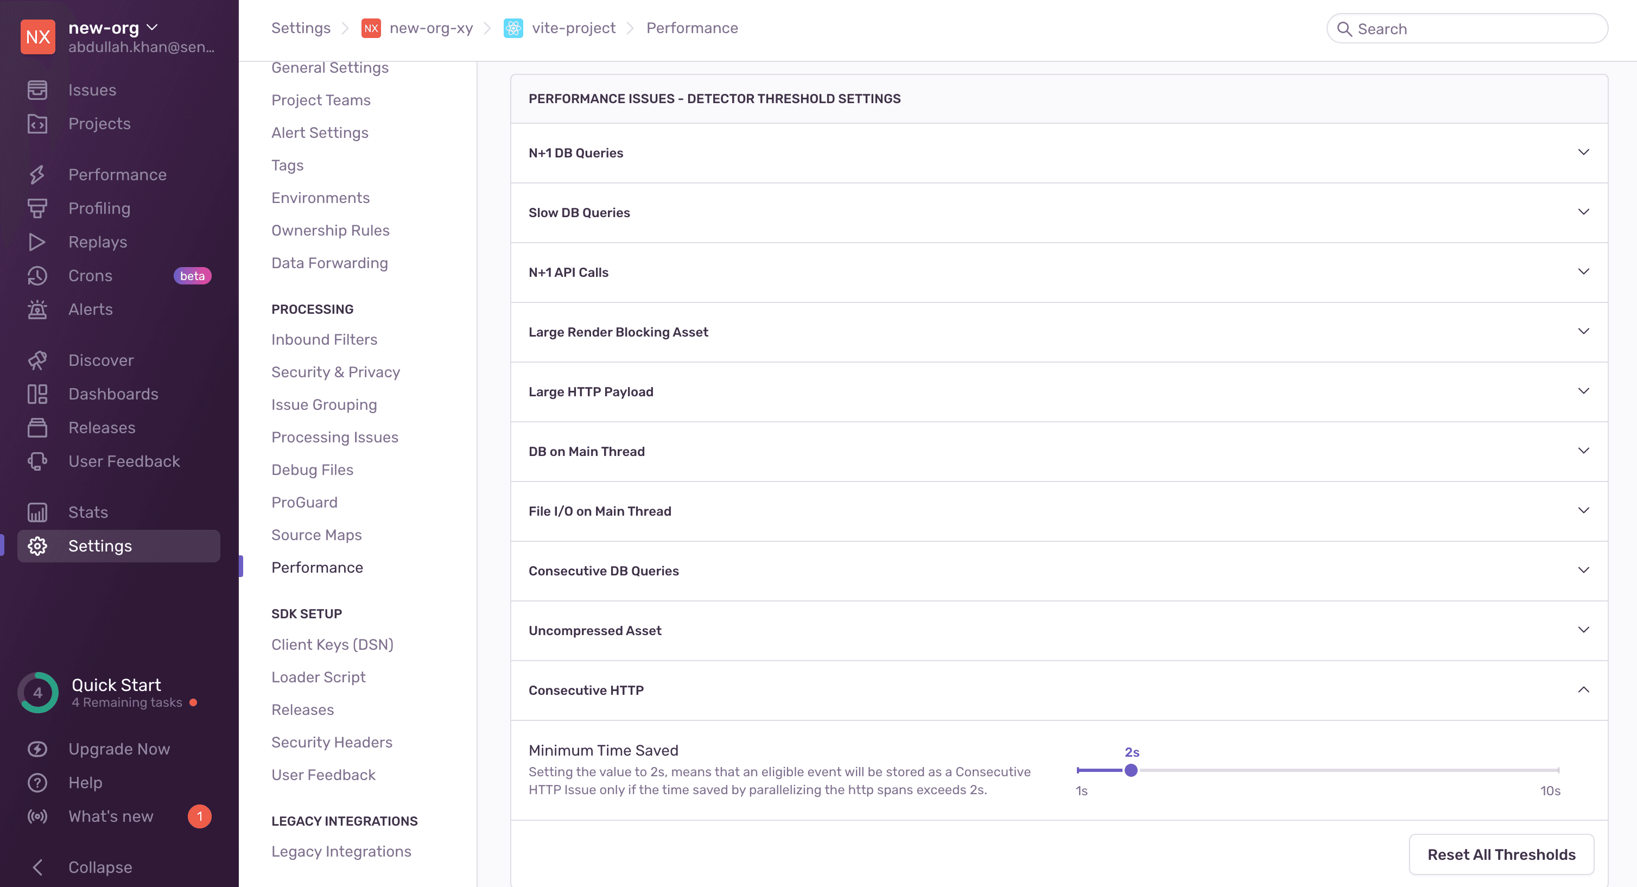Click the Stats bar-chart icon
The height and width of the screenshot is (887, 1637).
37,511
